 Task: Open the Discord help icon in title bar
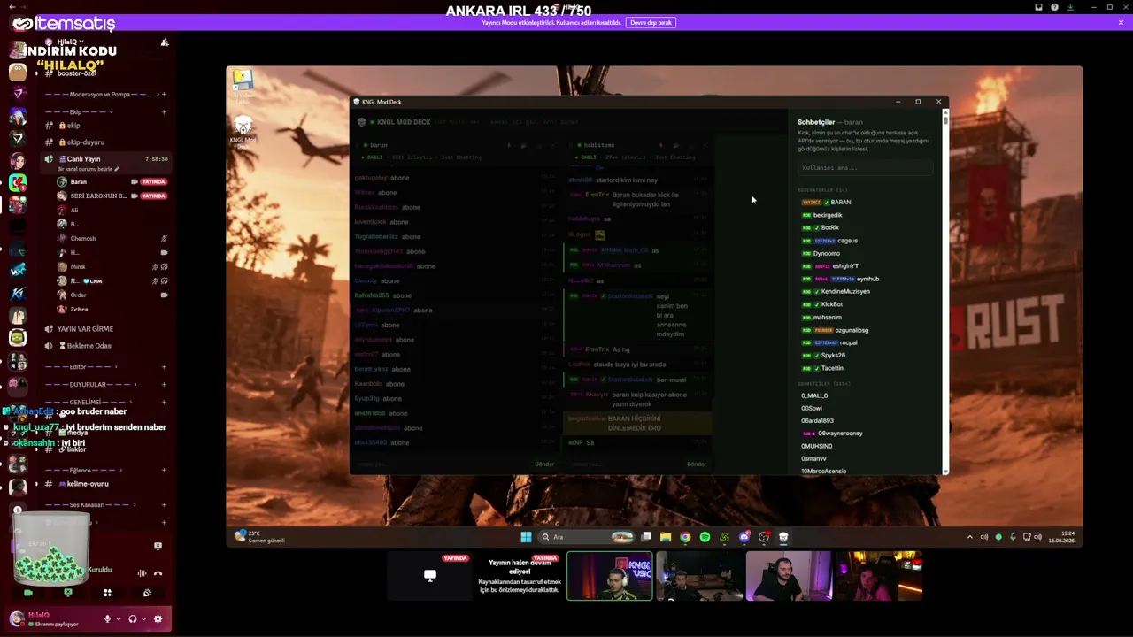tap(1054, 7)
